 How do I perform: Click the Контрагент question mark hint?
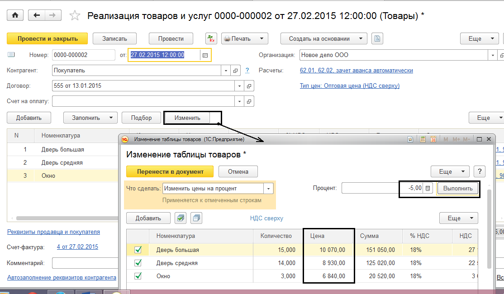pyautogui.click(x=247, y=71)
